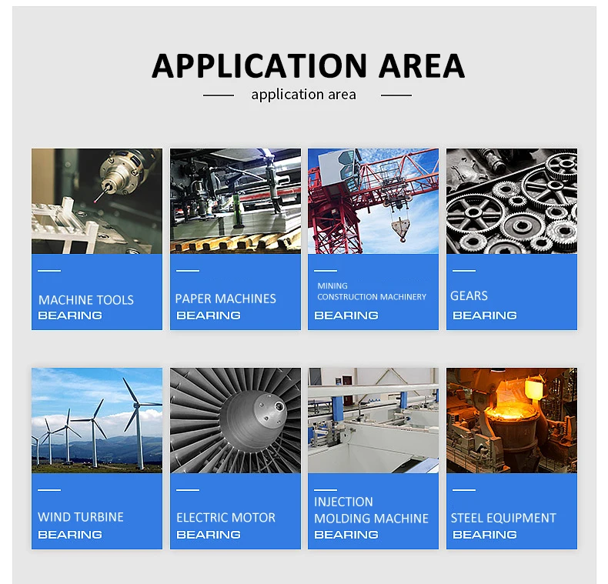The image size is (608, 584).
Task: Click the machine tools spindle photo
Action: tap(97, 201)
